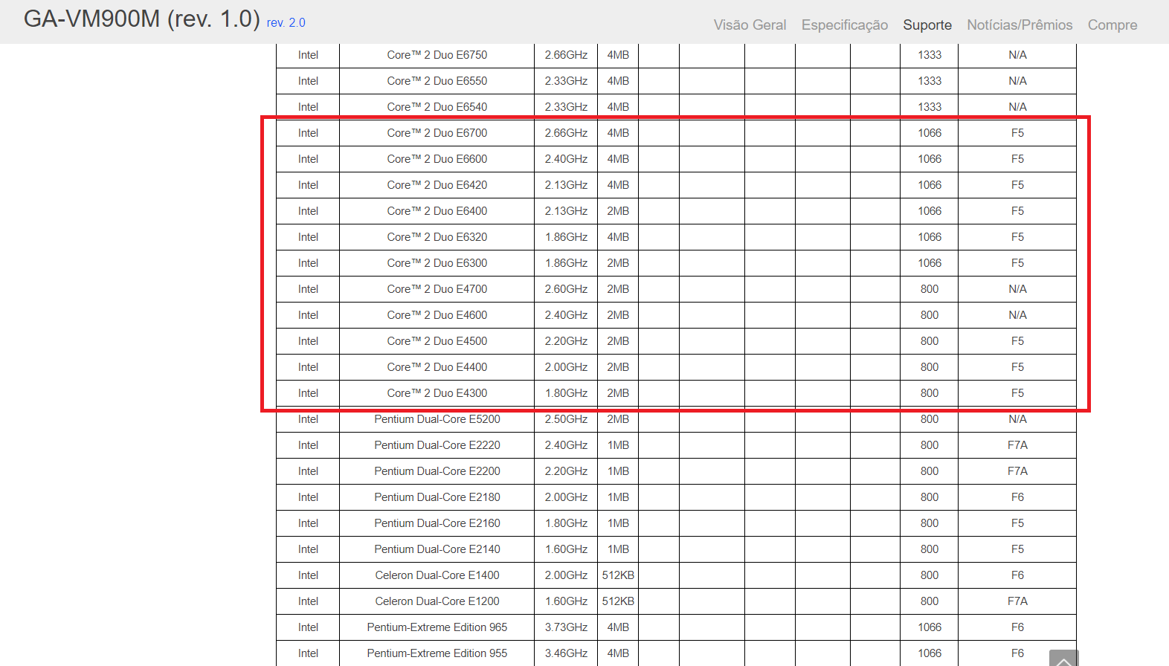Click Core 2 Duo E6420 cell
Image resolution: width=1169 pixels, height=666 pixels.
tap(437, 185)
